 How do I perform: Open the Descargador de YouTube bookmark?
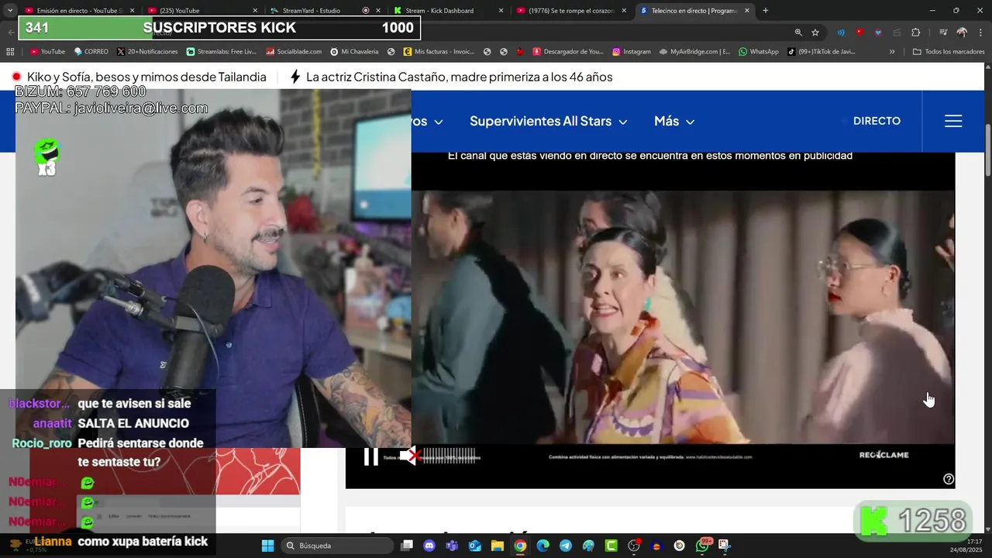567,52
